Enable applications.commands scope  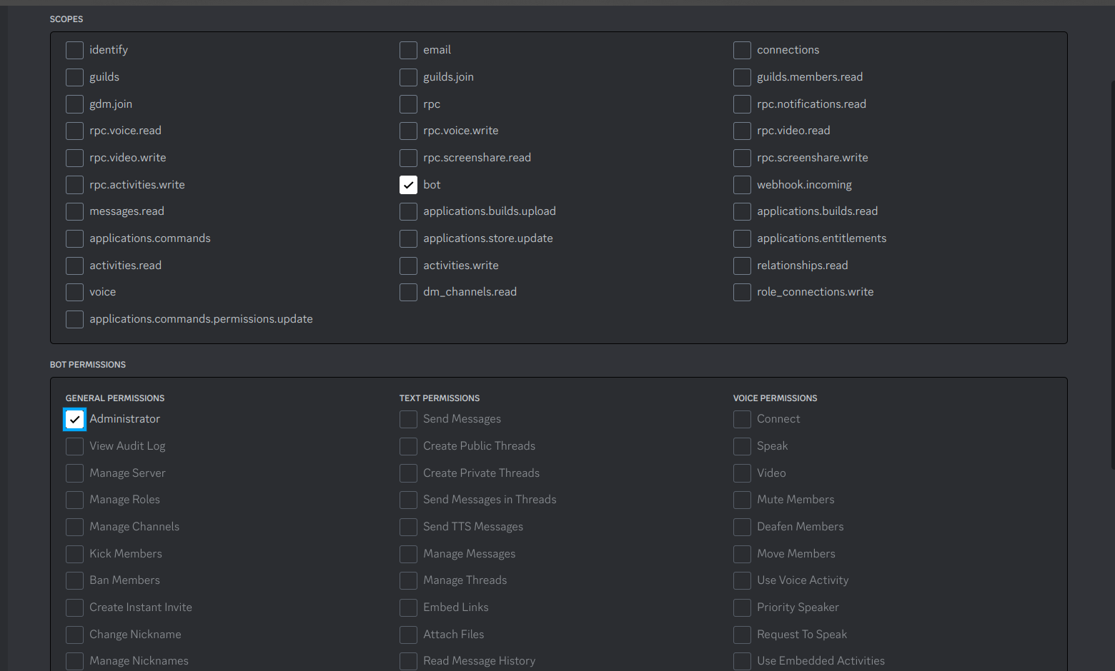coord(74,238)
